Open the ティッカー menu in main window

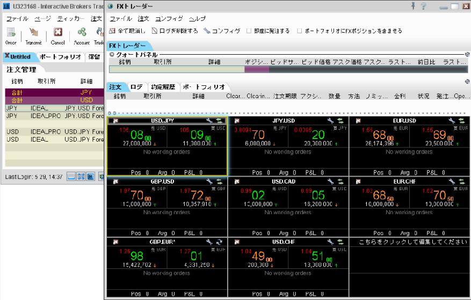point(67,19)
